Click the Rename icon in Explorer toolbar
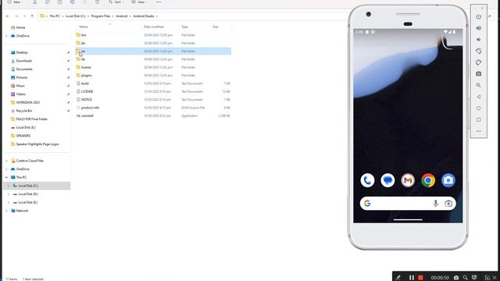 click(73, 2)
